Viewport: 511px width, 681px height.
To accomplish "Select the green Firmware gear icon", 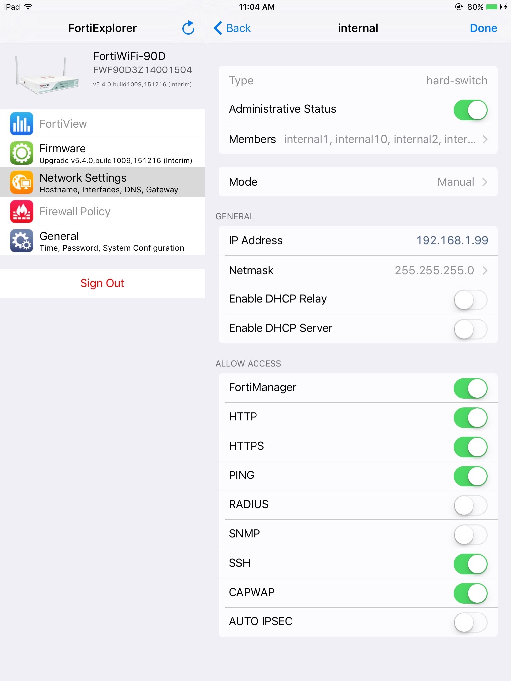I will (22, 153).
